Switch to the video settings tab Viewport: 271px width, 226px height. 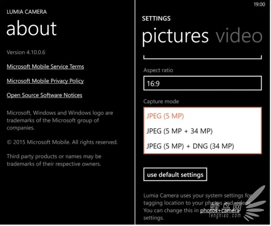(239, 36)
